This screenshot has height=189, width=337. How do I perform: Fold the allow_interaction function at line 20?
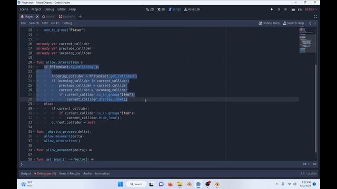[x=34, y=62]
